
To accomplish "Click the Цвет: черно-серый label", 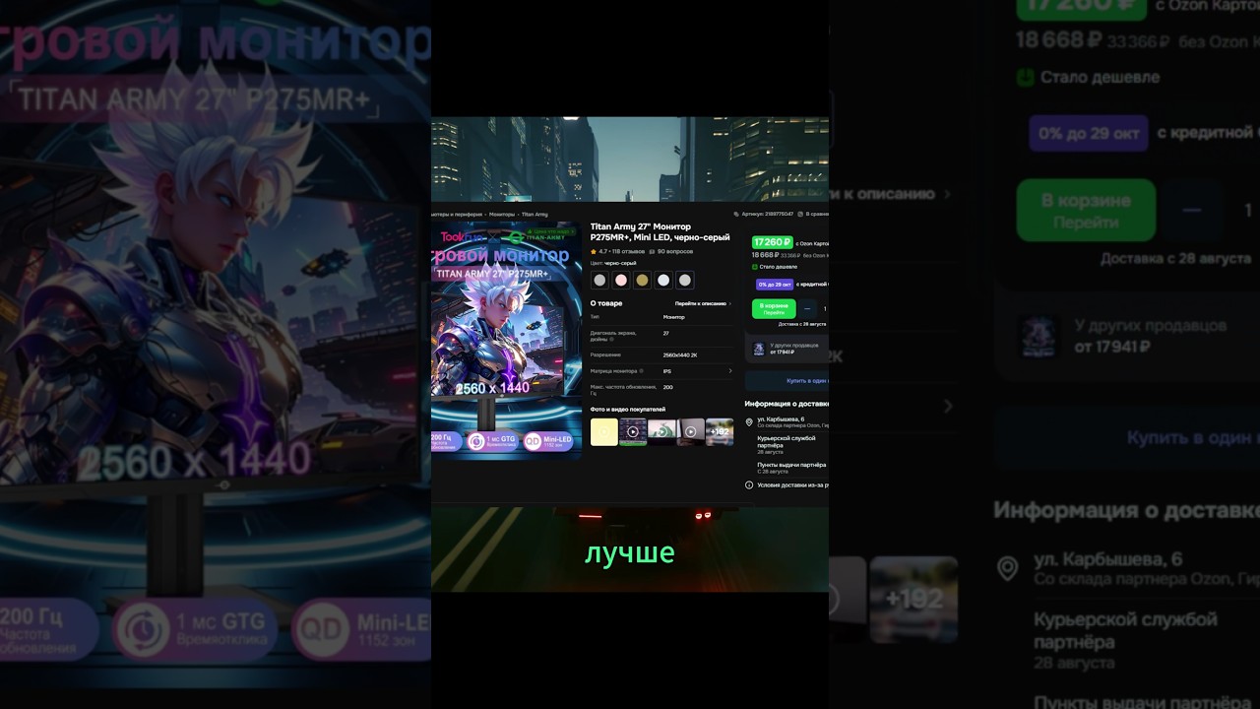I will click(x=613, y=263).
